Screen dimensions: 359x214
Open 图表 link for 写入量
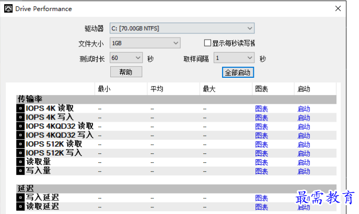pyautogui.click(x=261, y=171)
